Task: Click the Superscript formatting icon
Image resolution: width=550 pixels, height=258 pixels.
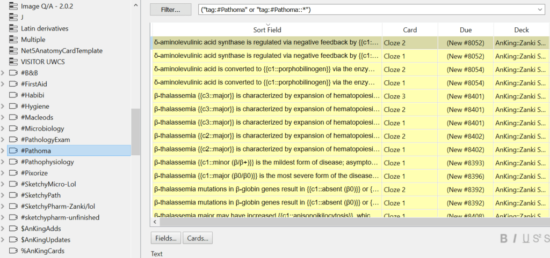Action: 537,238
